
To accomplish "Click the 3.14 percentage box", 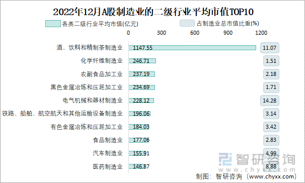I will [x=271, y=114].
